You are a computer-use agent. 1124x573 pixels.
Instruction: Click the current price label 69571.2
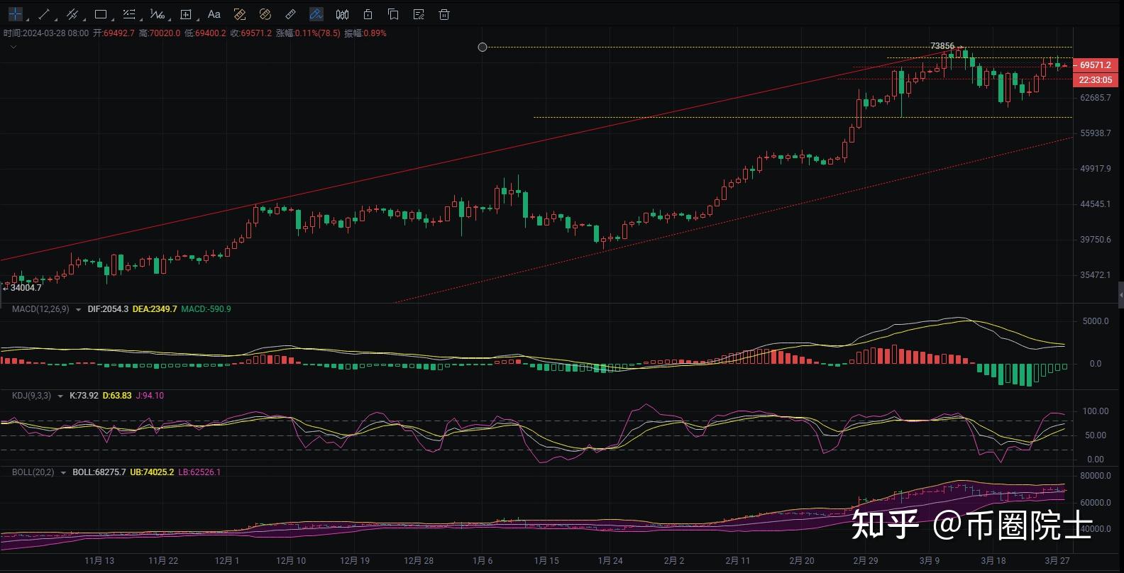[1095, 65]
